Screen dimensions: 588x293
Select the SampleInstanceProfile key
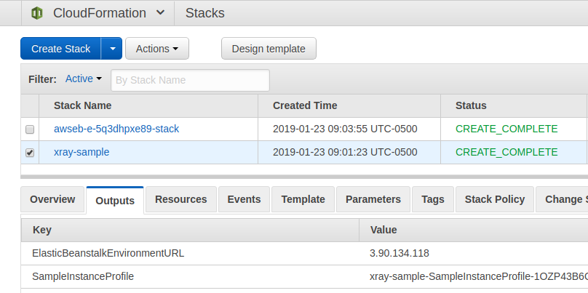[83, 276]
